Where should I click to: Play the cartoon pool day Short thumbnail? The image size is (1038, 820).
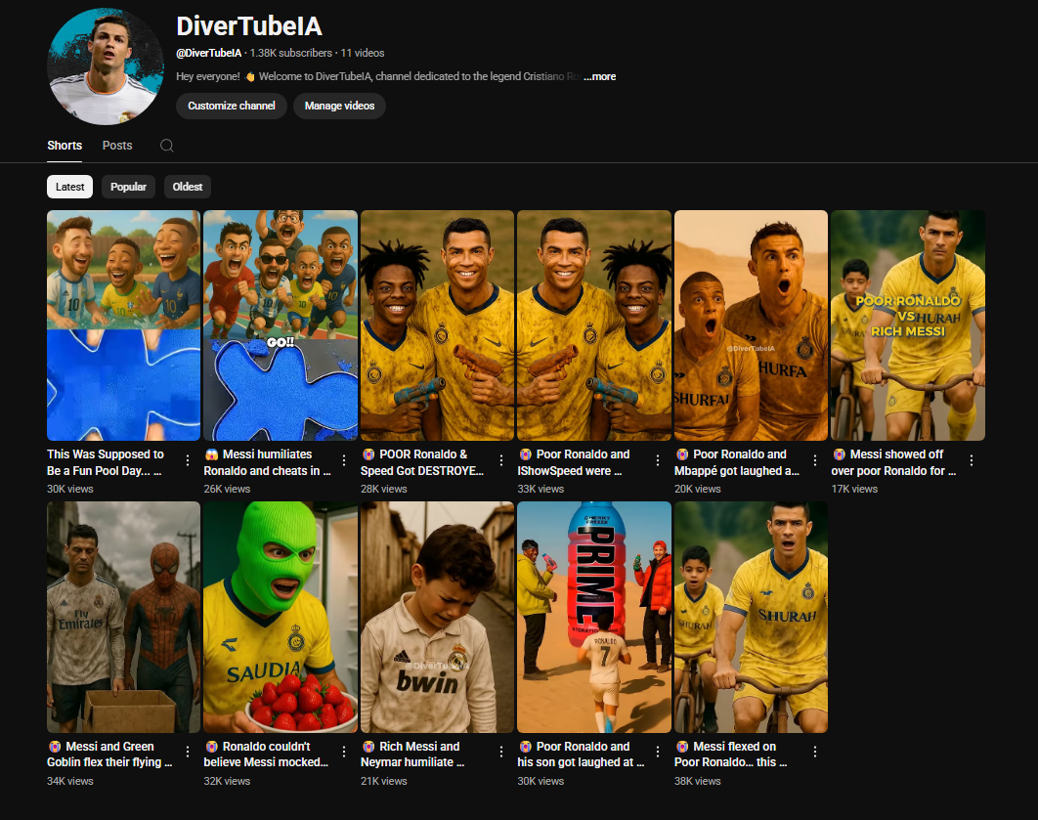[x=124, y=325]
